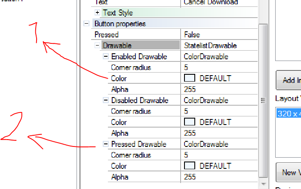Image resolution: width=301 pixels, height=189 pixels.
Task: Collapse the Pressed Drawable node
Action: [106, 144]
